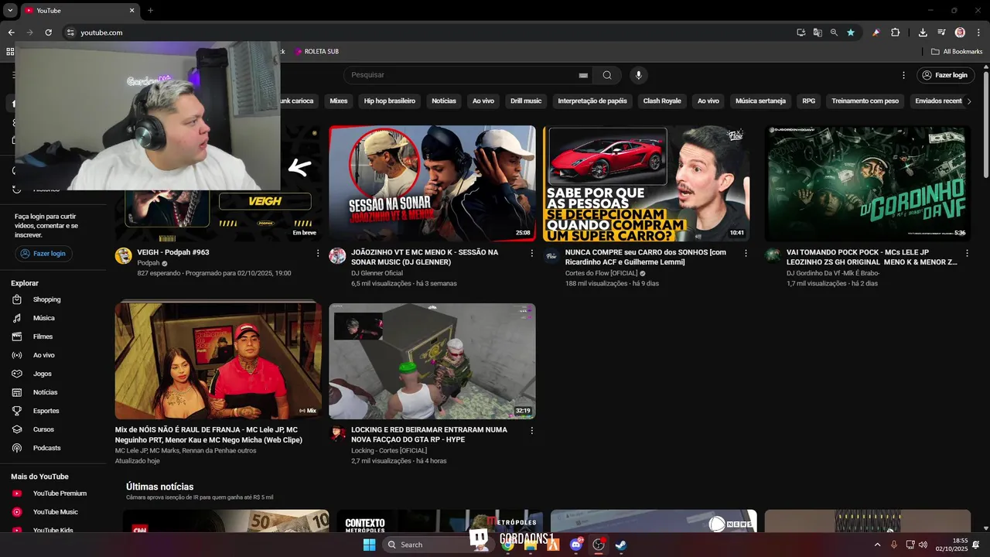990x557 pixels.
Task: Play the Sessão na Sonar video thumbnail
Action: 432,183
